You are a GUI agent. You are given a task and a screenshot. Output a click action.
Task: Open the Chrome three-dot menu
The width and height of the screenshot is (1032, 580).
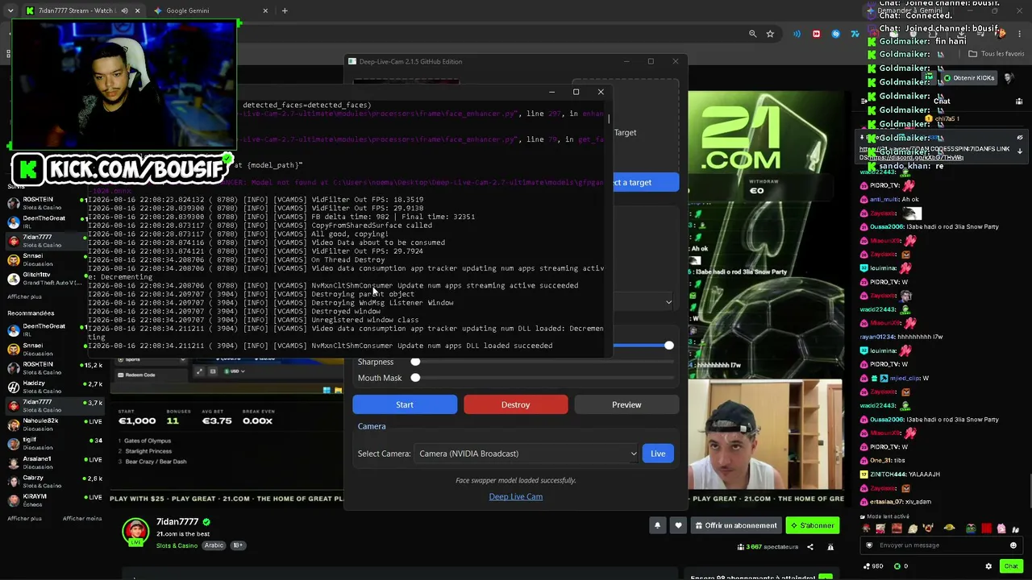(x=1020, y=34)
